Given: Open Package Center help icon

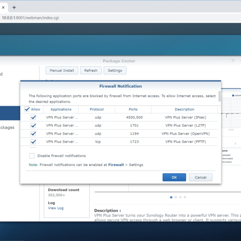Looking at the screenshot, I should [233, 61].
